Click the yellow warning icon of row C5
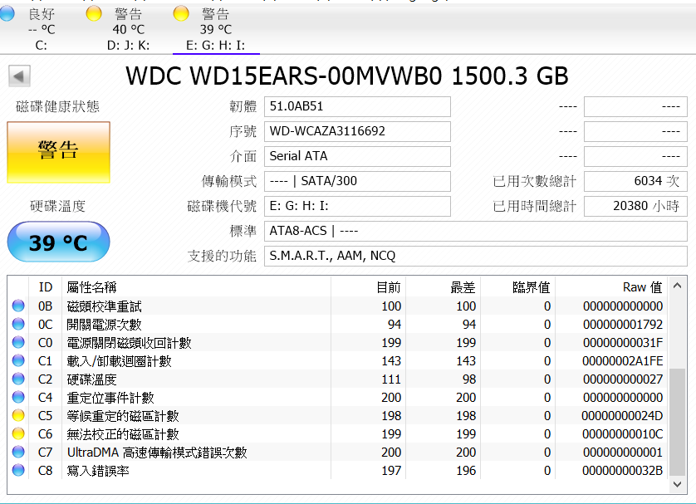This screenshot has height=504, width=696. point(18,415)
